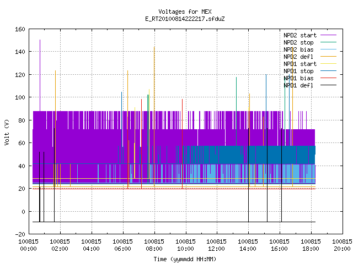Click the chart title Voltages for MEX
353x264 pixels.
[185, 12]
